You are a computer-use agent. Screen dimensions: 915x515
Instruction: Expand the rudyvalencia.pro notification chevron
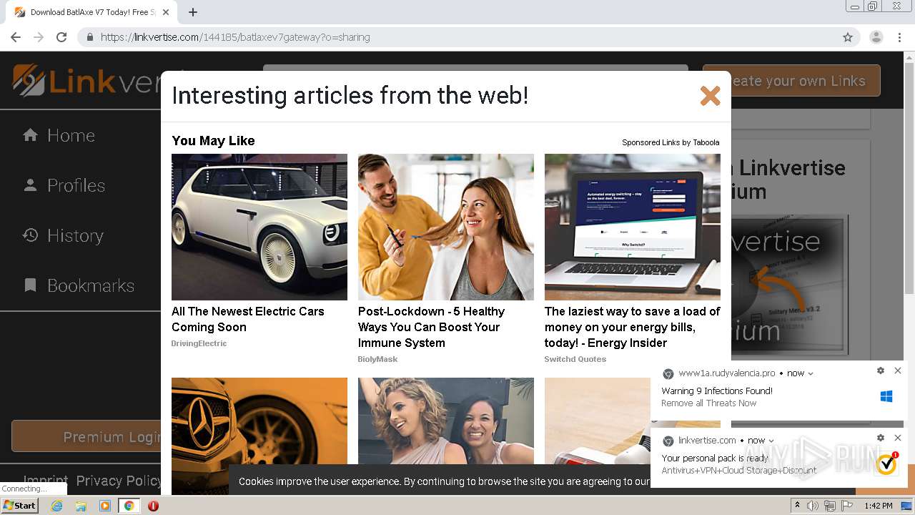pyautogui.click(x=811, y=373)
